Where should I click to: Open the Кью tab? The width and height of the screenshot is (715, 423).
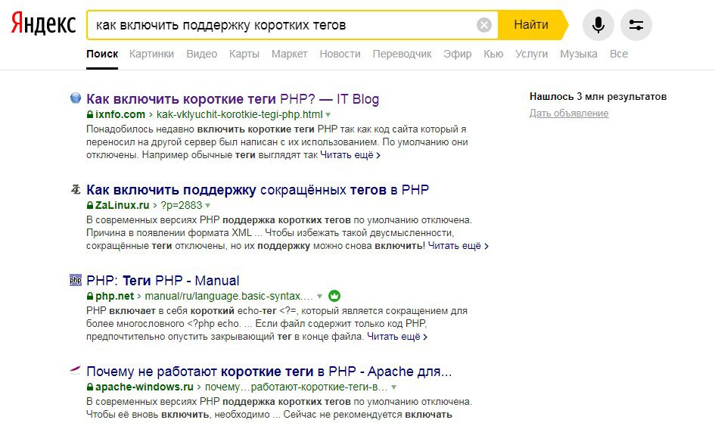tap(493, 54)
